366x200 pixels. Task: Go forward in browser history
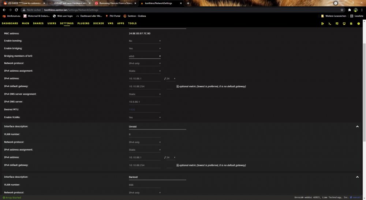[10, 10]
